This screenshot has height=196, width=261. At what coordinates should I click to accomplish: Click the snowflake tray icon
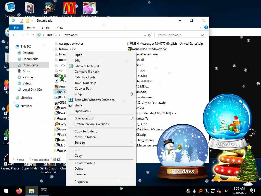click(206, 191)
